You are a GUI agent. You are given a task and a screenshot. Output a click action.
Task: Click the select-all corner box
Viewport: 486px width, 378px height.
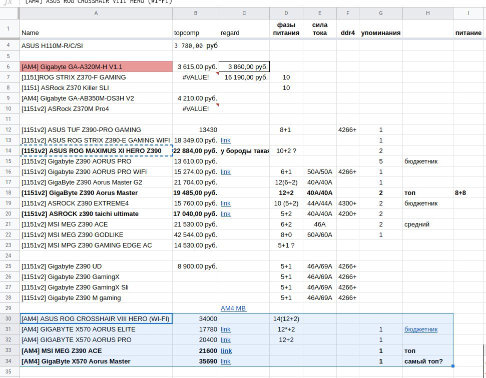(x=9, y=13)
